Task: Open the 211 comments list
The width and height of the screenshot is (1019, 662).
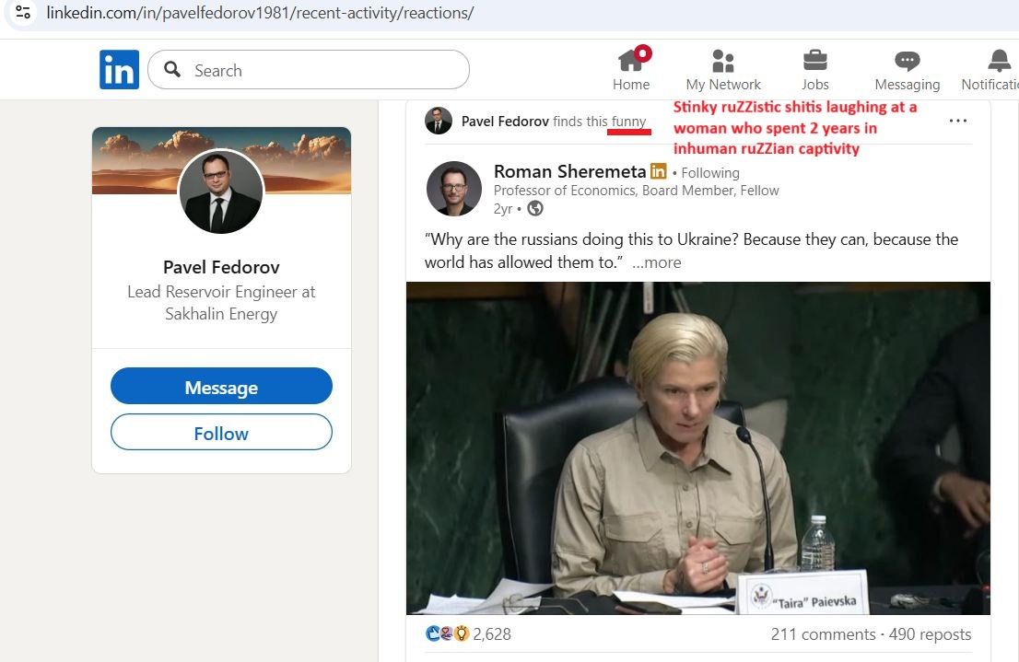Action: click(x=823, y=633)
